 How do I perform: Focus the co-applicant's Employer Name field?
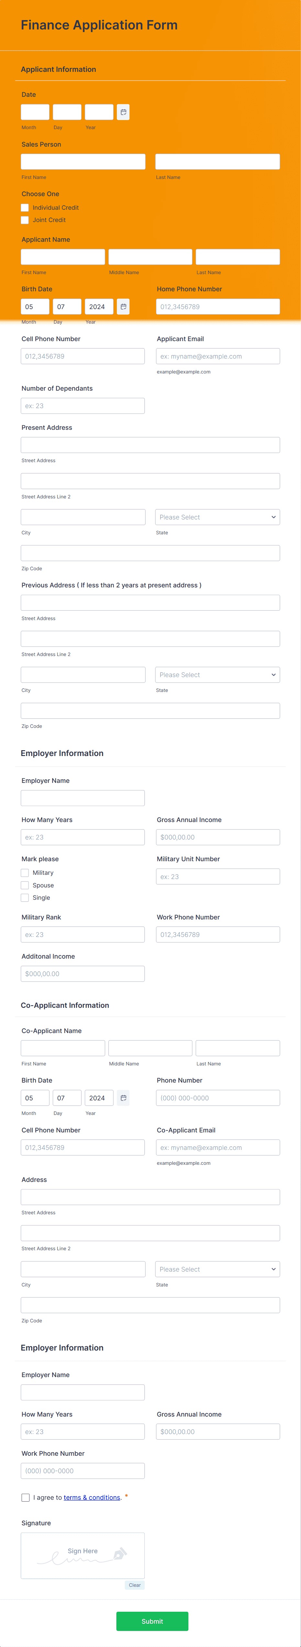[83, 1392]
